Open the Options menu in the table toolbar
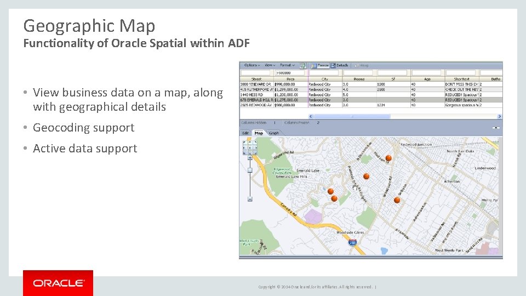Image resolution: width=526 pixels, height=296 pixels. (x=252, y=65)
